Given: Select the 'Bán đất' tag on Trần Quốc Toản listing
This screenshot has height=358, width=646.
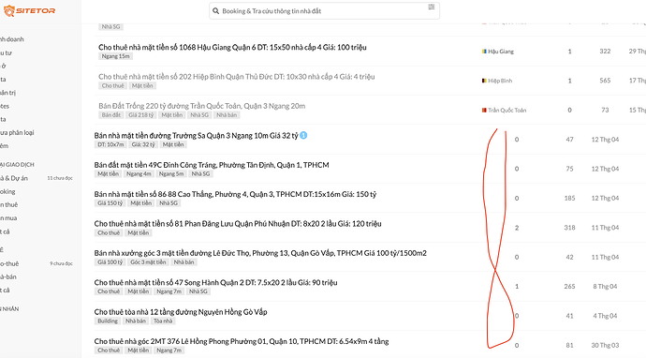Looking at the screenshot, I should click(x=111, y=115).
